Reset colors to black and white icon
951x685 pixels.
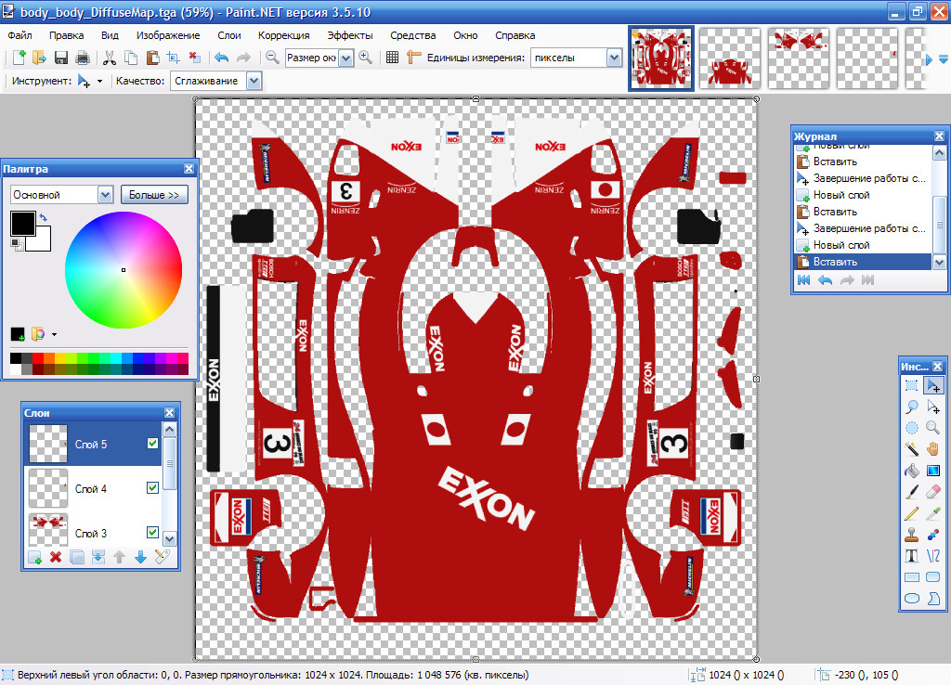[15, 244]
